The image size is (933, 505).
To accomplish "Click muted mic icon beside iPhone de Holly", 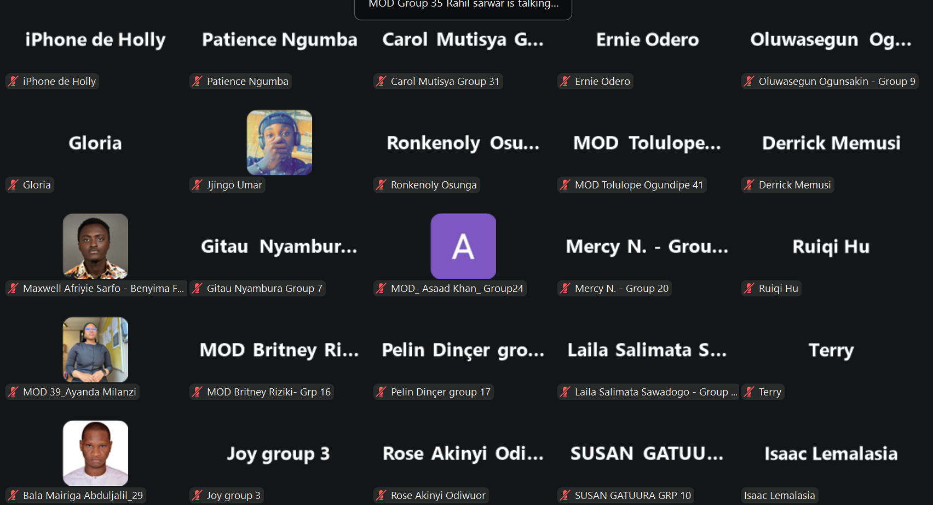I will coord(13,82).
